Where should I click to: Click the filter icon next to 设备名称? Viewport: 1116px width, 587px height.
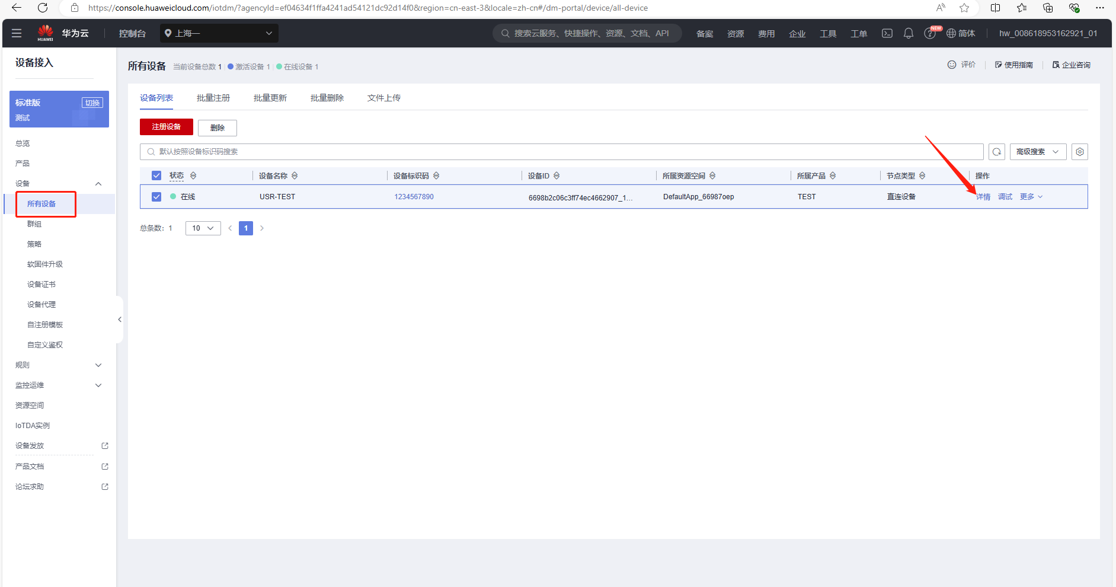click(295, 176)
